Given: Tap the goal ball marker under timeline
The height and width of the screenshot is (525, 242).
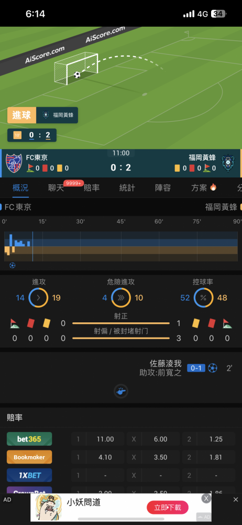Looking at the screenshot, I should pyautogui.click(x=13, y=266).
